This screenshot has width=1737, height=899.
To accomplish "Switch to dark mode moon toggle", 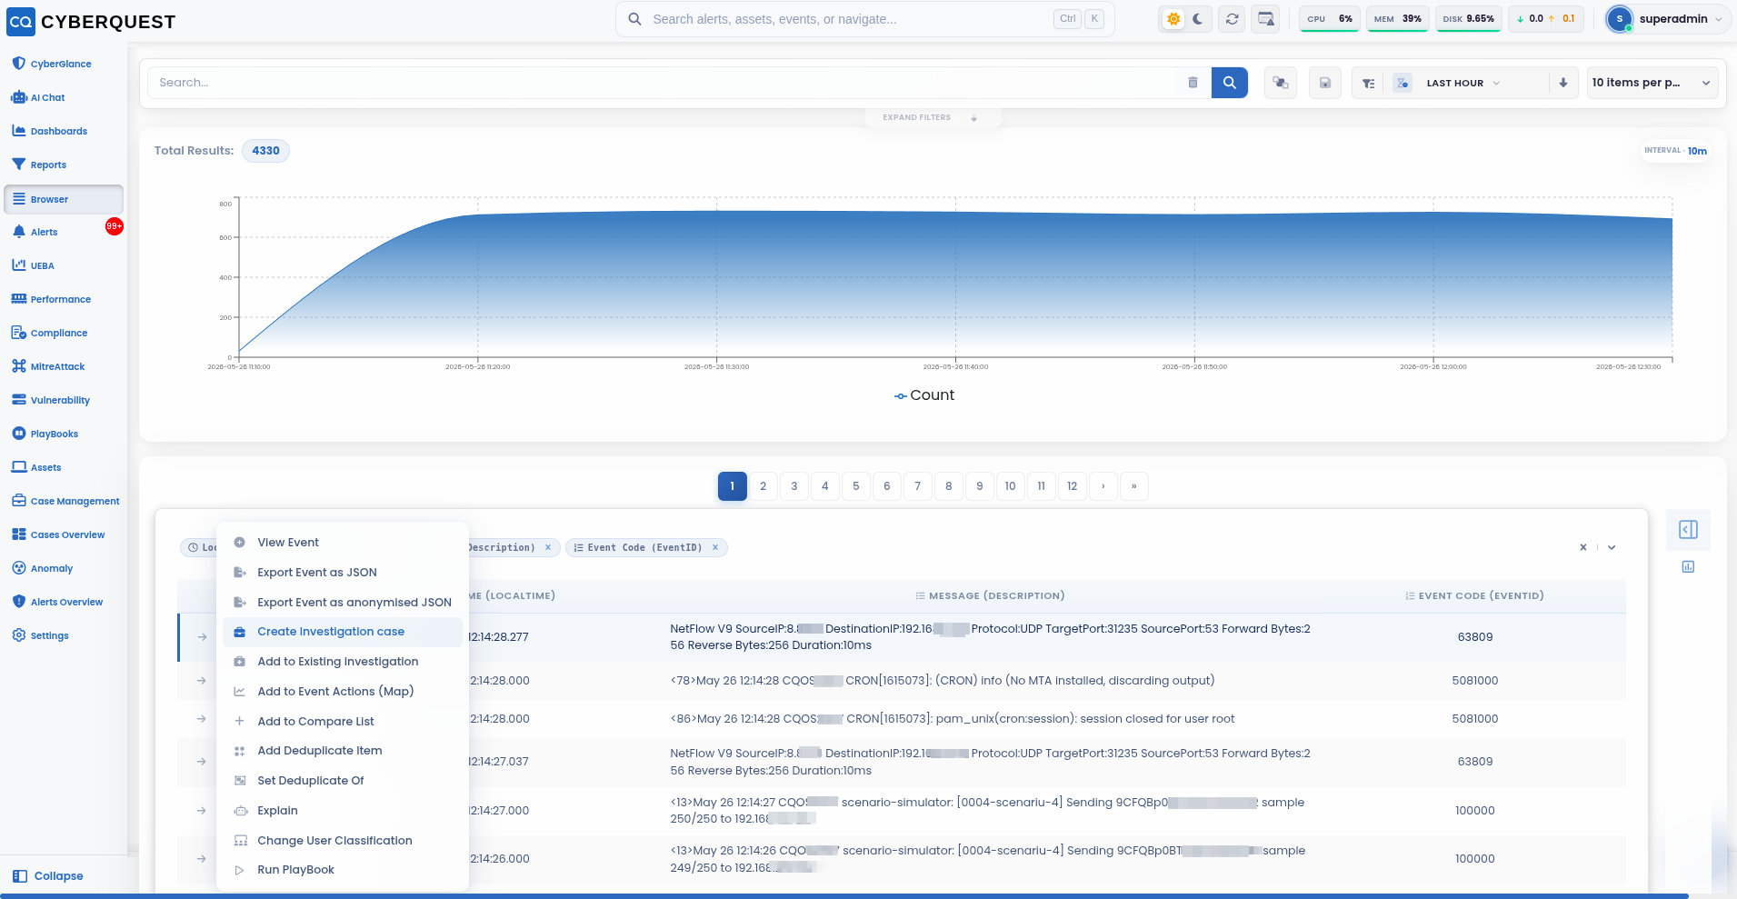I will pos(1198,19).
